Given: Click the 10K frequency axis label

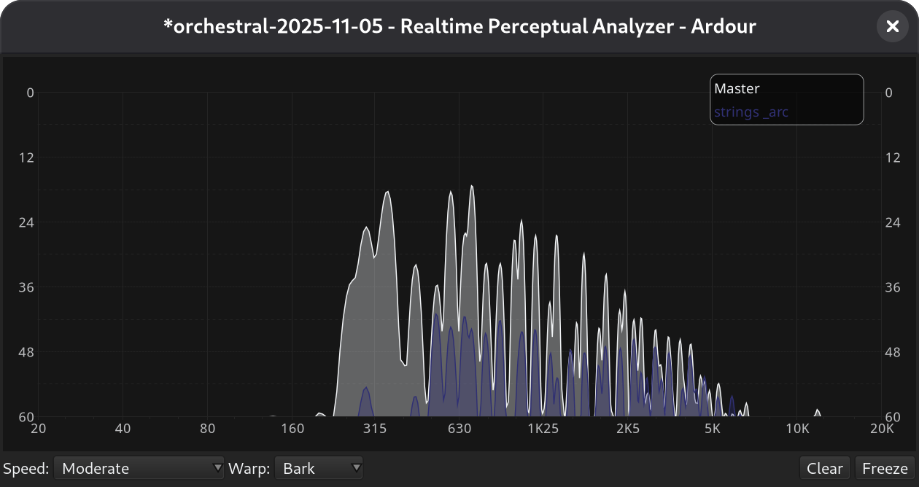Looking at the screenshot, I should (x=797, y=429).
